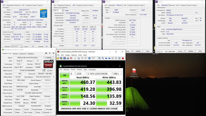Go to next image with right arrow

pos(109,58)
